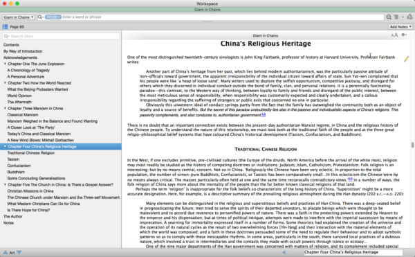Select Confucianism in the sidebar
Screen dimensions: 415x257
click(x=19, y=166)
